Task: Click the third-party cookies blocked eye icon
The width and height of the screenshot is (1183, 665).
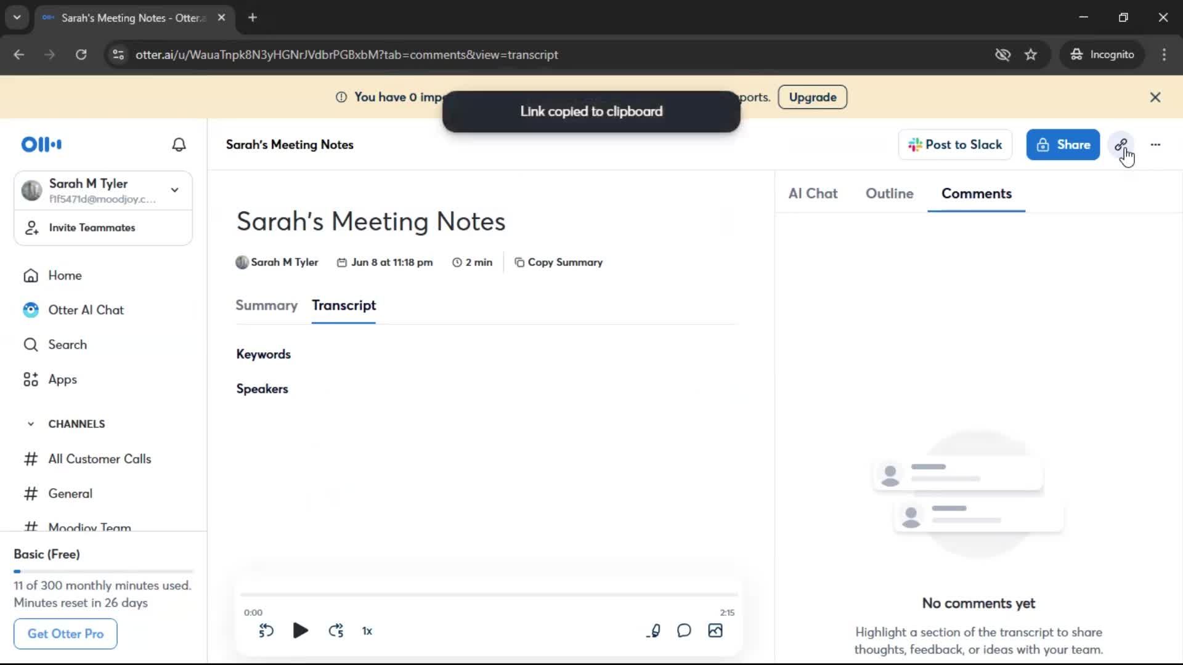Action: pos(1002,55)
